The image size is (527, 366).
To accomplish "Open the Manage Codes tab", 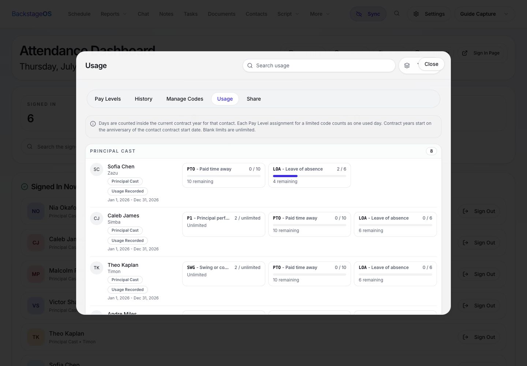I will click(185, 99).
